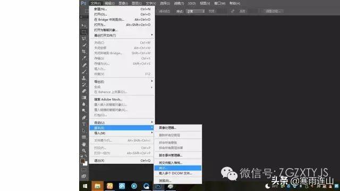This screenshot has height=191, width=340.
Task: Open the 编辑(E) menu
Action: [109, 3]
